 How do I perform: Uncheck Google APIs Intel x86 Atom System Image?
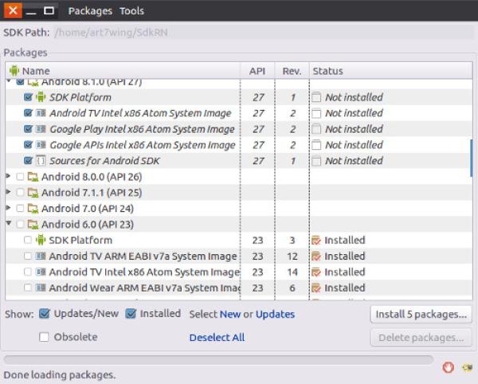tap(29, 145)
